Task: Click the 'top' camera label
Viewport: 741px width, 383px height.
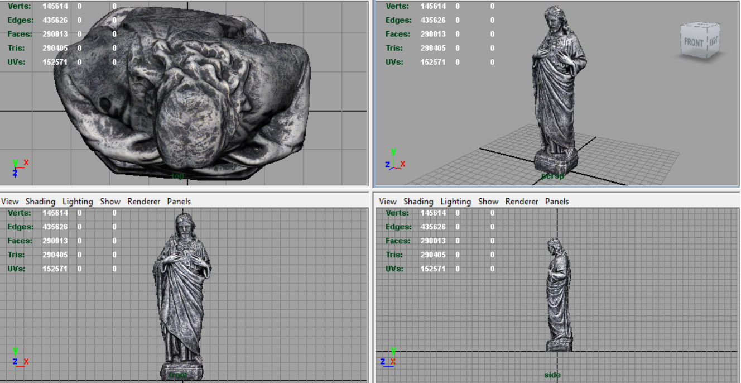Action: coord(178,176)
